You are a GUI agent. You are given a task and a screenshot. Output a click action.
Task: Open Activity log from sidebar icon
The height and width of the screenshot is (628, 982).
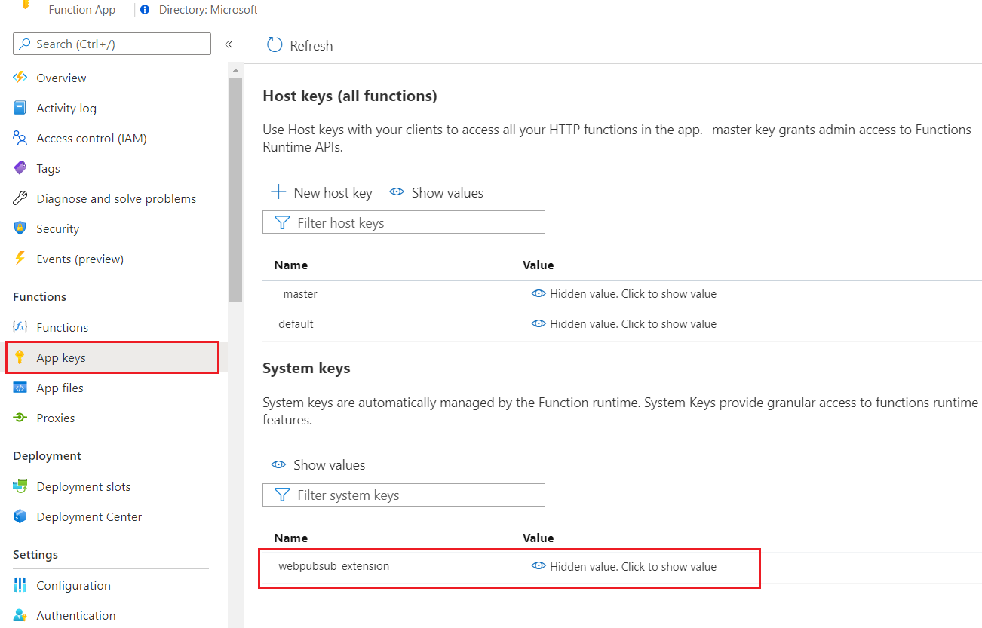(20, 108)
